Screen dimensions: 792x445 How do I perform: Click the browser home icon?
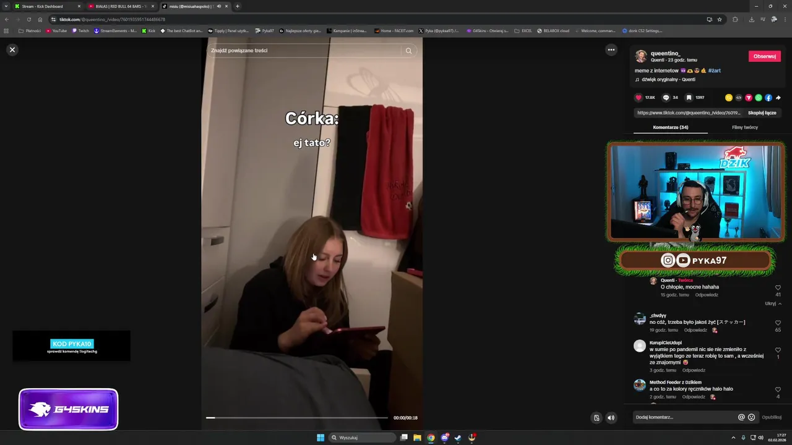pos(40,19)
